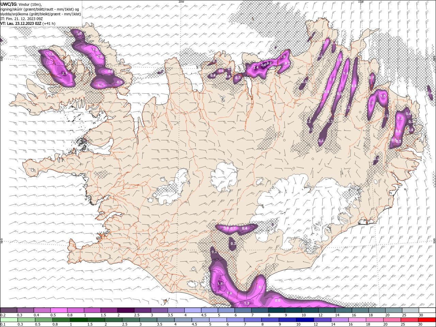
Task: Choose the lower legend swatch starting at 2.5
Action: click(131, 320)
